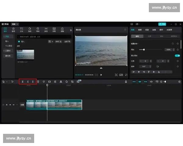The height and width of the screenshot is (146, 183).
Task: Select the crop tool in timeline toolbar
Action: (x=72, y=82)
